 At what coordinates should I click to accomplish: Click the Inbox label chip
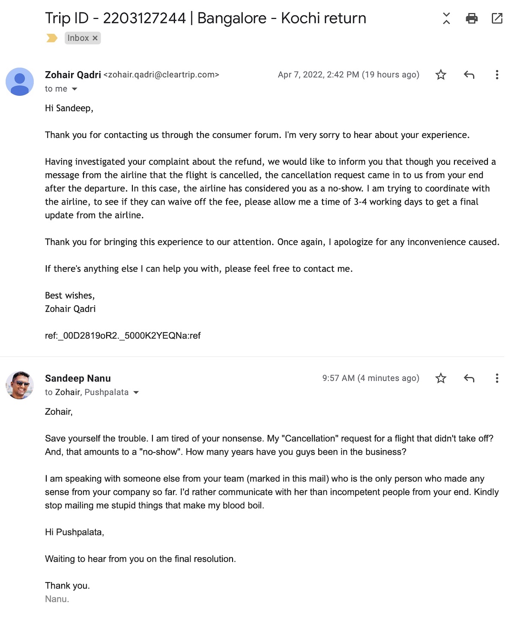tap(78, 38)
